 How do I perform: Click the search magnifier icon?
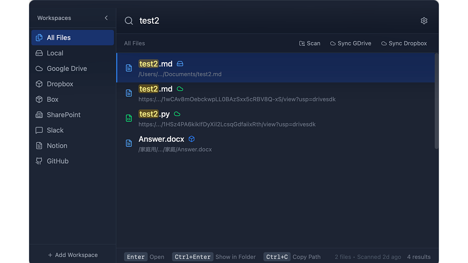click(129, 21)
